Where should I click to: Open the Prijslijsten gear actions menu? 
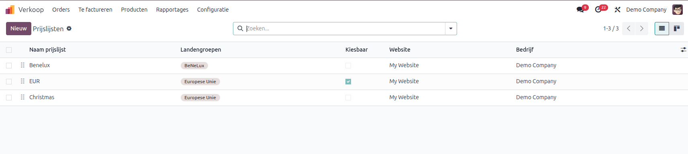click(69, 28)
